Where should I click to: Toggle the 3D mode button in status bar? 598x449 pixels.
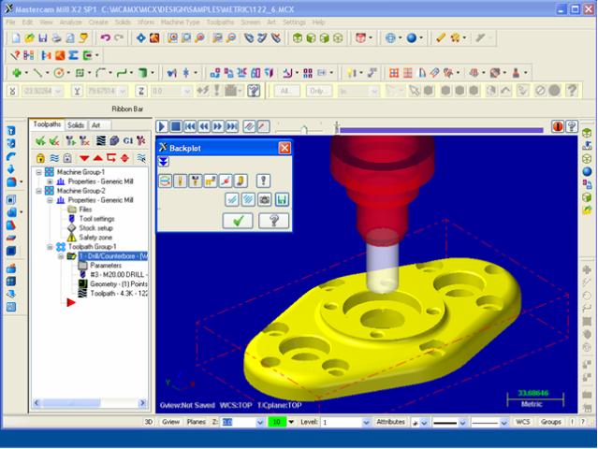click(149, 422)
